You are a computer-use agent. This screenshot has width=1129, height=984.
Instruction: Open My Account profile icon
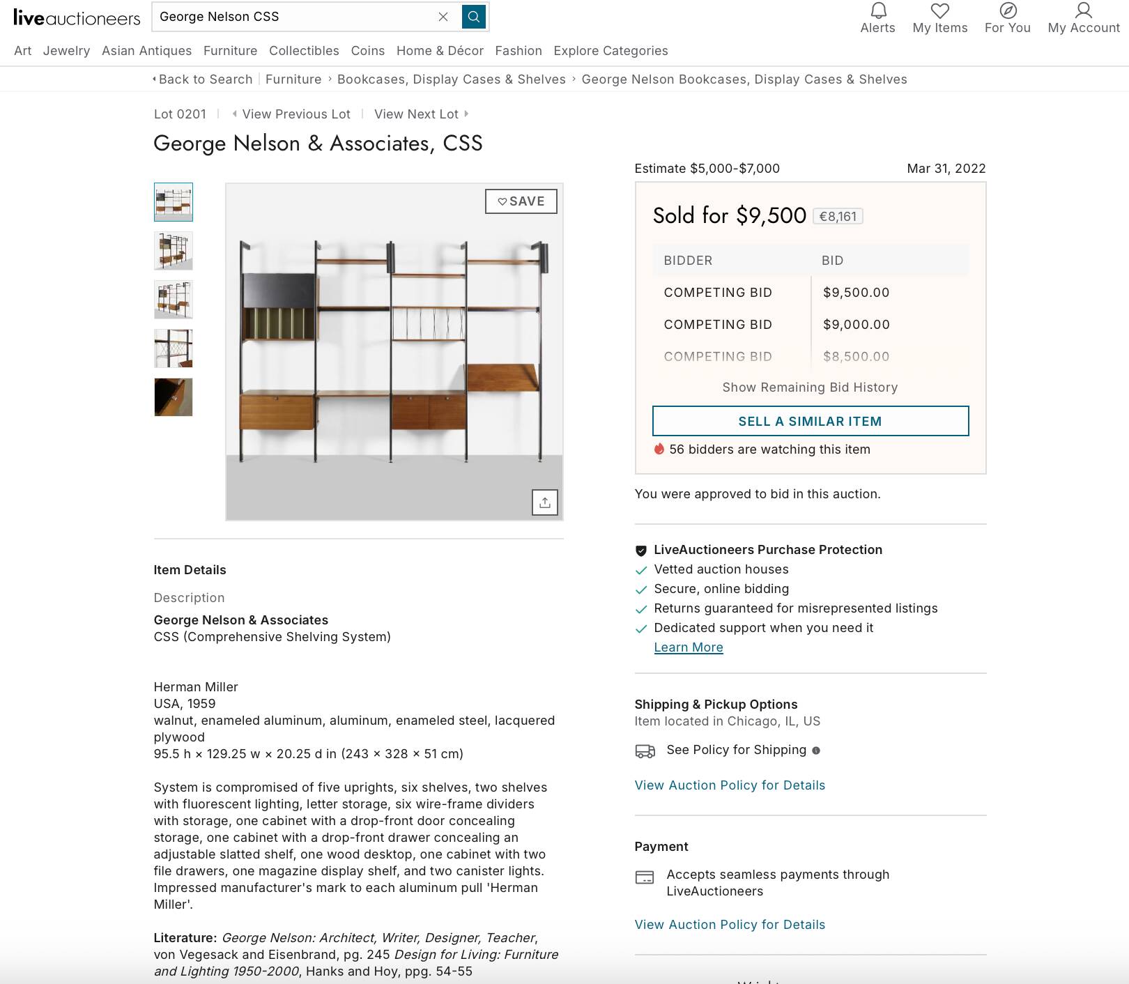[x=1082, y=10]
